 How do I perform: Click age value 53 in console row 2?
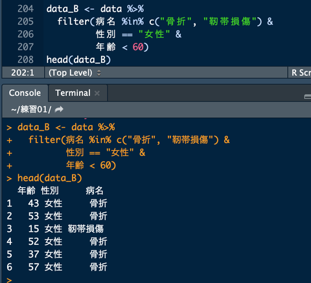point(34,216)
